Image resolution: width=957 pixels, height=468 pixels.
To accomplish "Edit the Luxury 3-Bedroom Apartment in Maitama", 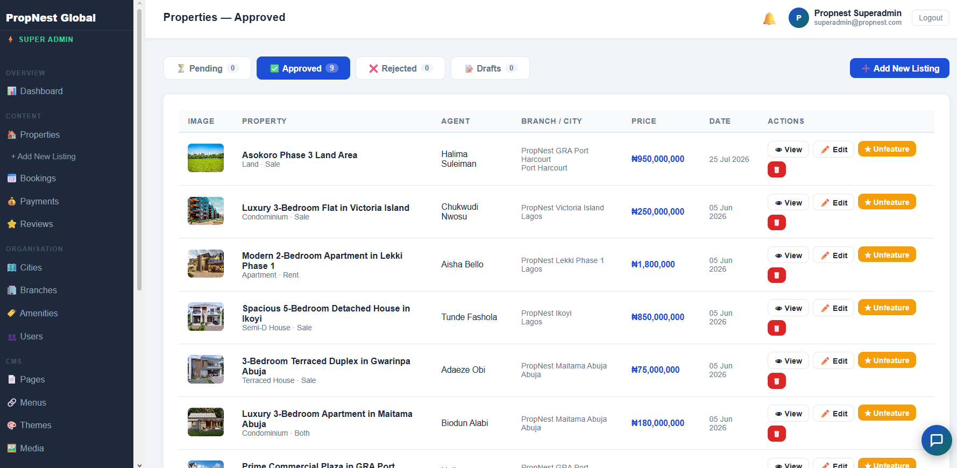I will click(x=833, y=414).
